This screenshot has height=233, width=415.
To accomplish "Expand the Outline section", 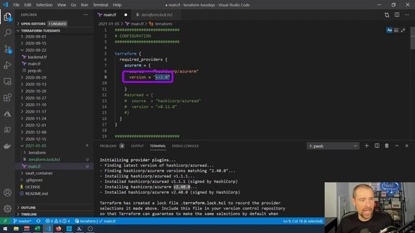I will tap(54, 208).
